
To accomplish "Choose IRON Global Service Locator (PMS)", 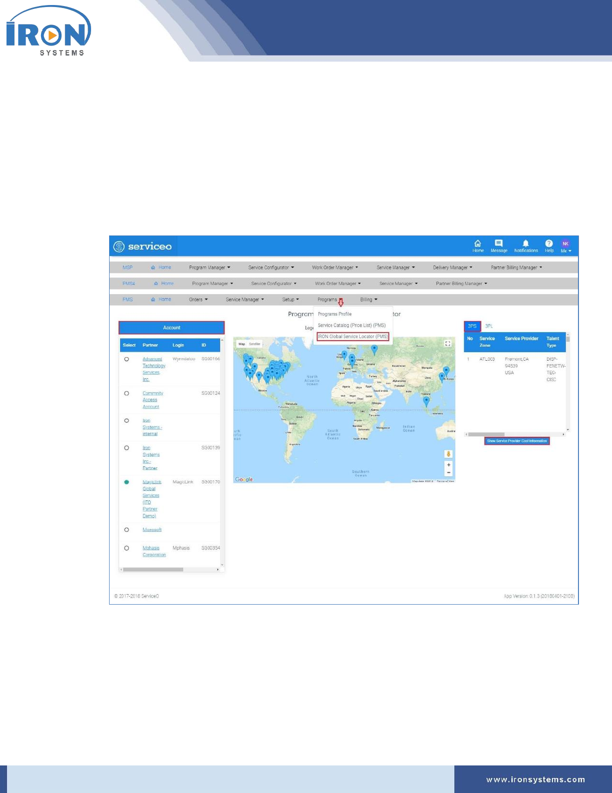I will 353,337.
